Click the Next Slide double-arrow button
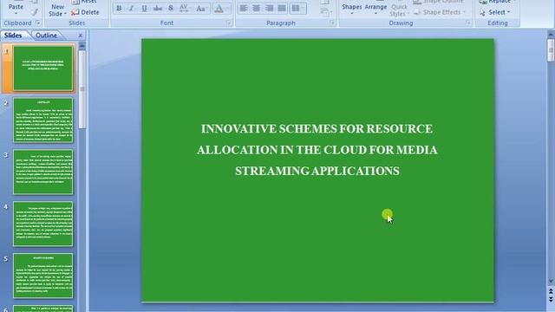555x312 pixels. click(x=551, y=299)
